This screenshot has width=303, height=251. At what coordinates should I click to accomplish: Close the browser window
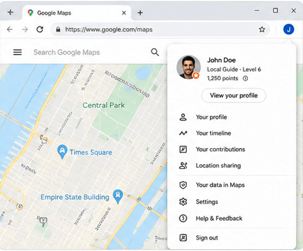(294, 10)
